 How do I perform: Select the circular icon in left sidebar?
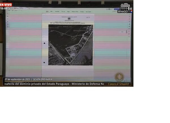(x=8, y=19)
